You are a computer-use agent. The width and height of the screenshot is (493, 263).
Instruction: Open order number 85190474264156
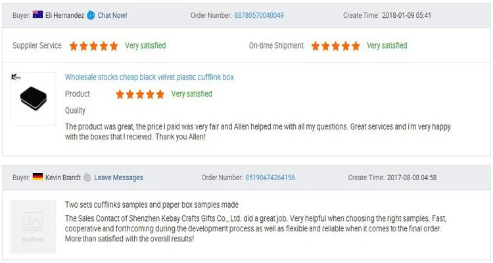270,178
